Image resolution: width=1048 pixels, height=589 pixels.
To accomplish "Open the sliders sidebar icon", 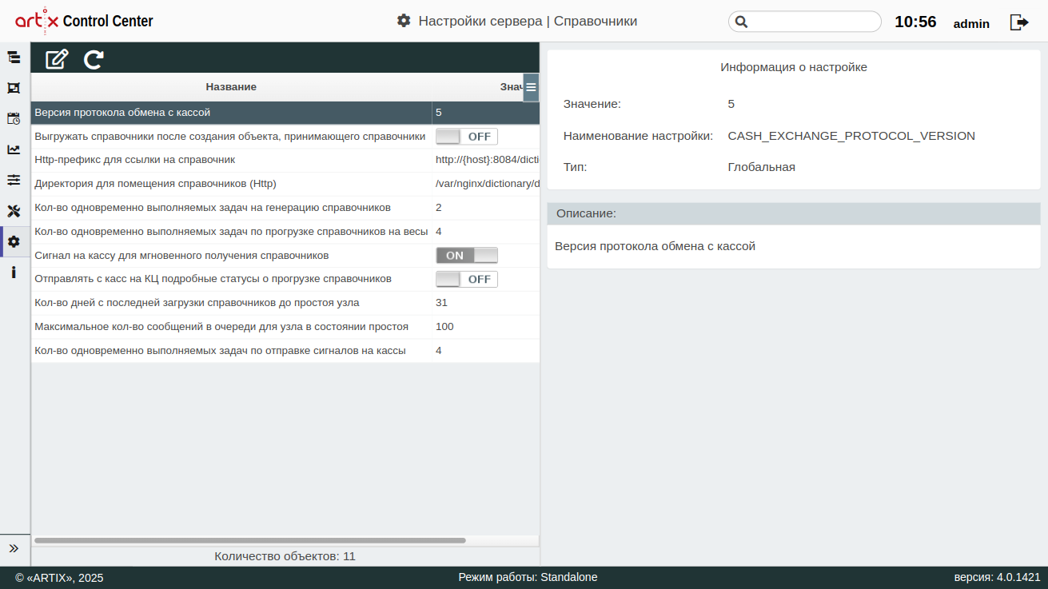I will tap(14, 180).
